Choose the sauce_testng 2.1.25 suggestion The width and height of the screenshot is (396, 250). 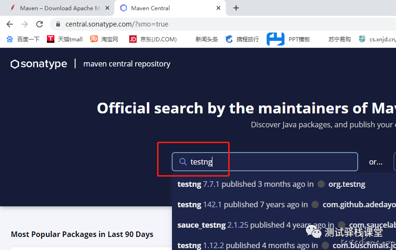(284, 225)
